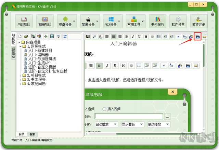
Task: Click insert audio/video clapperboard icon in top toolbar
Action: point(198,37)
